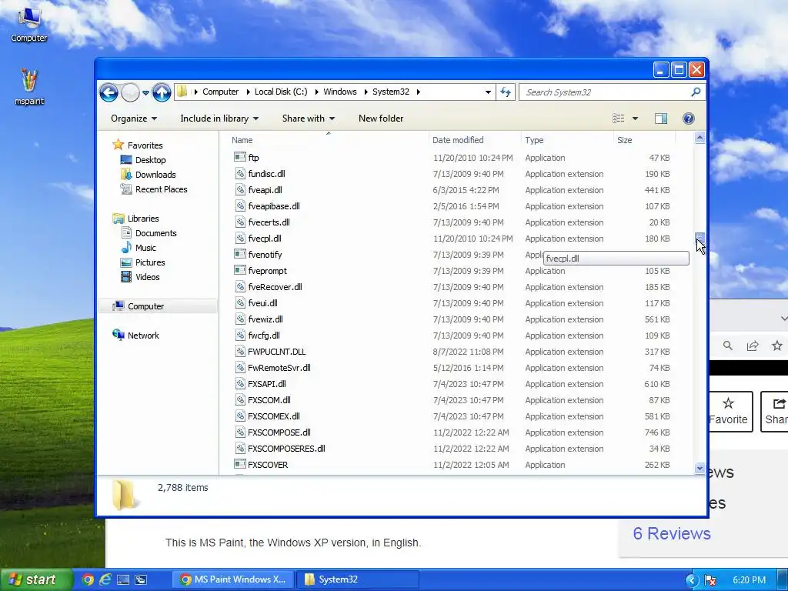Select the FwRemoteSvr.dll file
Screen dimensions: 788x591
tap(279, 367)
